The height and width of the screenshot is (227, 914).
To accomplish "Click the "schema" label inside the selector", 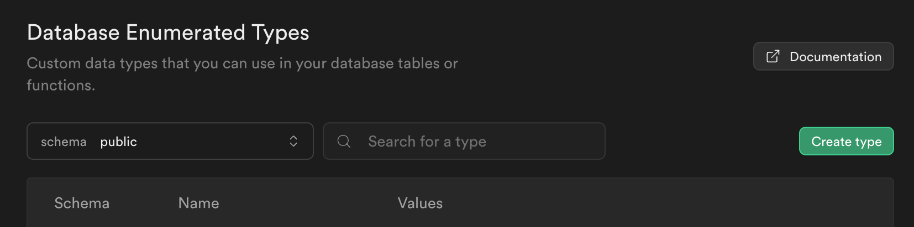I will point(64,142).
